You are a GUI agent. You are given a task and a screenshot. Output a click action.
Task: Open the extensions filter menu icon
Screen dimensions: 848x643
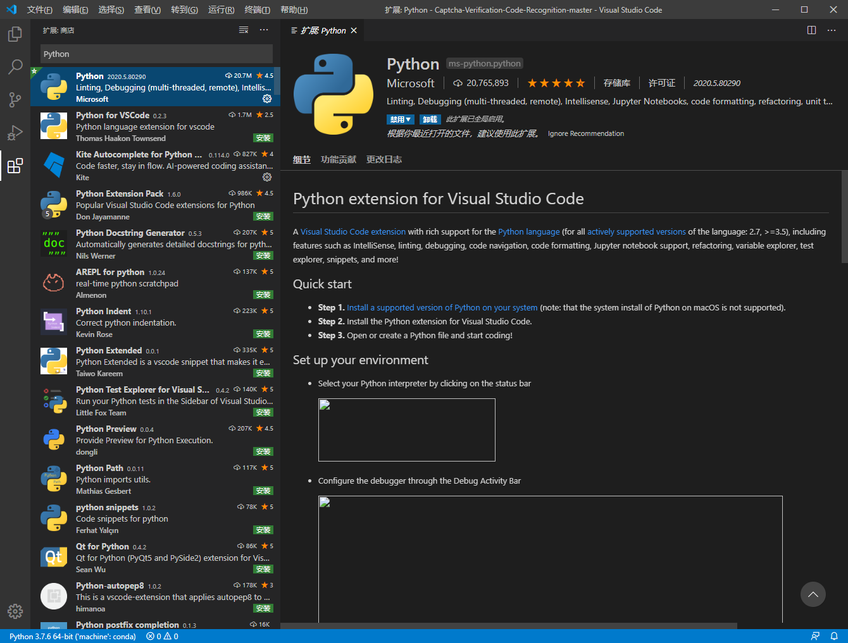(x=243, y=29)
